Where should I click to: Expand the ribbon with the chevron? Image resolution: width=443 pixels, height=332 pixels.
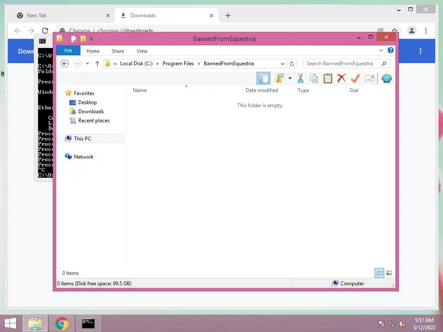[381, 50]
